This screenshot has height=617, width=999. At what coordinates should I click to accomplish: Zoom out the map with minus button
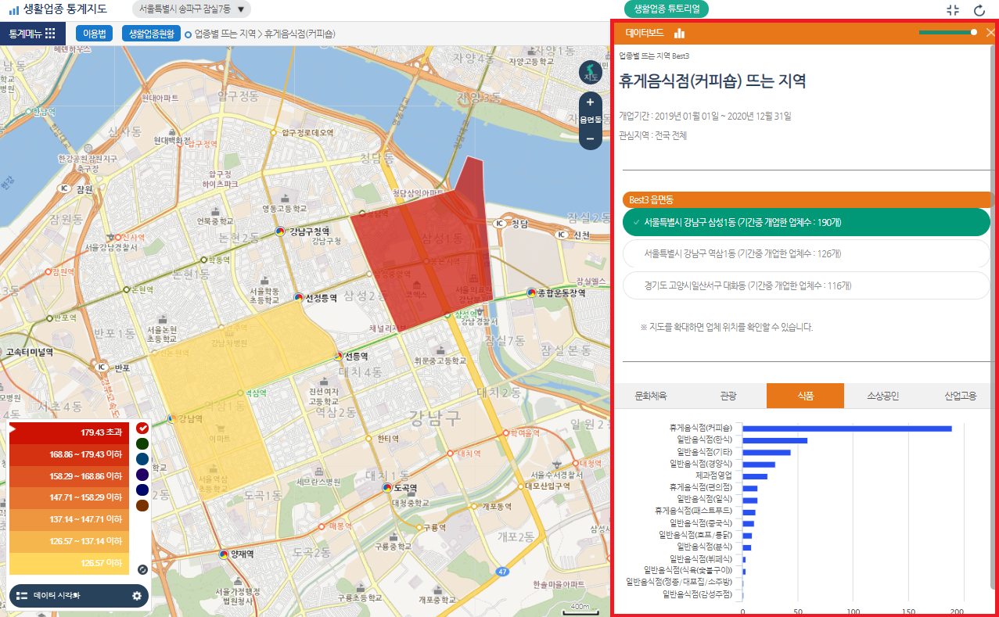click(590, 138)
